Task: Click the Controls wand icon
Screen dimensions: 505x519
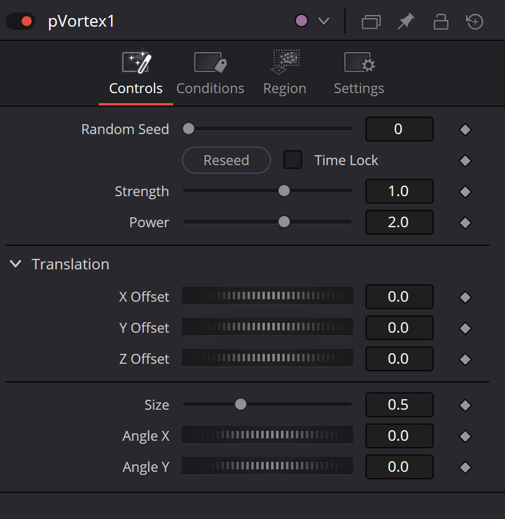Action: [136, 62]
